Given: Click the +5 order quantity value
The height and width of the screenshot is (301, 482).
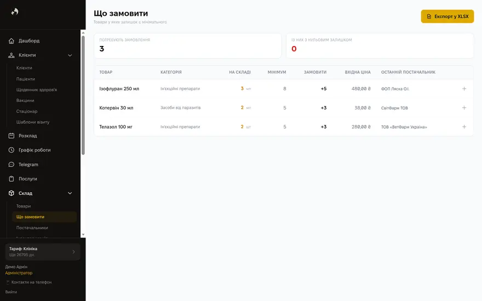Looking at the screenshot, I should (324, 89).
